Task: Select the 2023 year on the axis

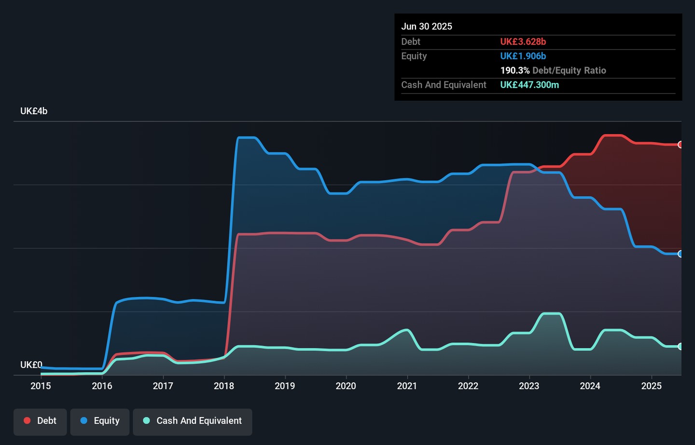Action: (529, 386)
